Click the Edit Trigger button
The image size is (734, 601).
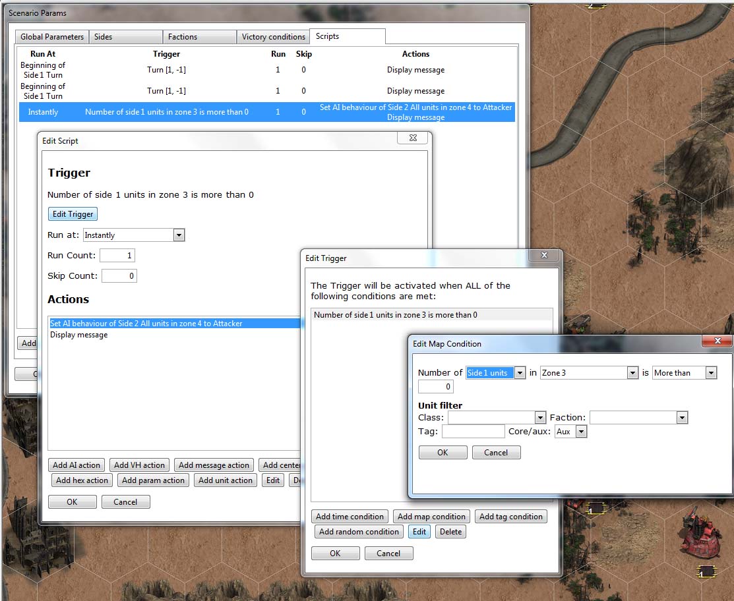(73, 214)
